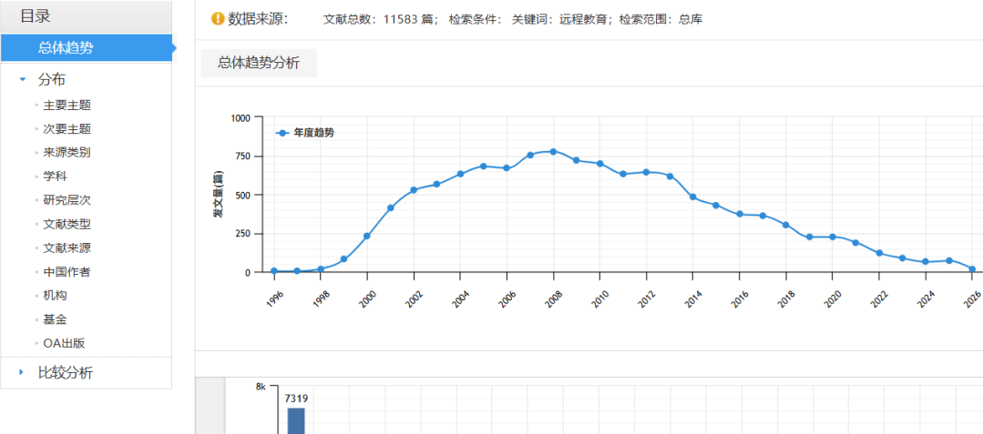Open 主要主题 distribution
The width and height of the screenshot is (983, 434).
pyautogui.click(x=67, y=106)
